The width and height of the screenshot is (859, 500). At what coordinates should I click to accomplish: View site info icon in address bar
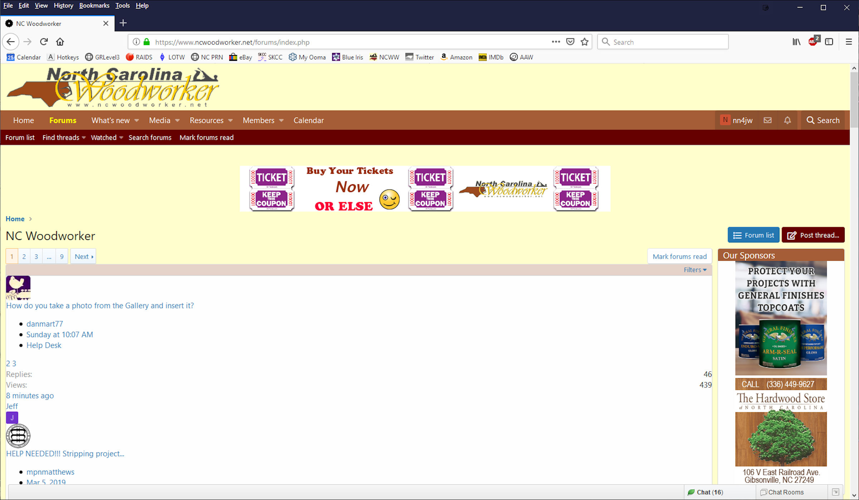coord(136,42)
